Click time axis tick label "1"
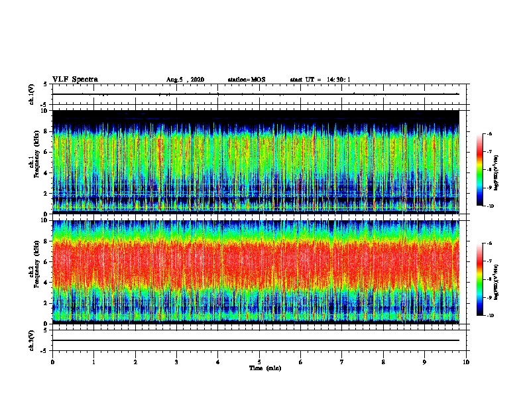Viewport: 525px width, 406px height. pyautogui.click(x=93, y=362)
